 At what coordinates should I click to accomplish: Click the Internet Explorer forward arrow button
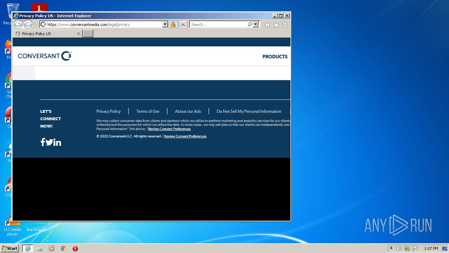tap(28, 25)
